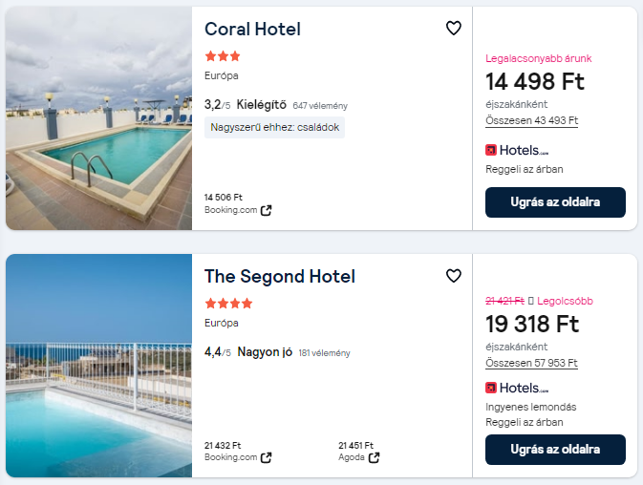The image size is (643, 485).
Task: Click Coral Hotel's three-star rating icons
Action: [223, 56]
